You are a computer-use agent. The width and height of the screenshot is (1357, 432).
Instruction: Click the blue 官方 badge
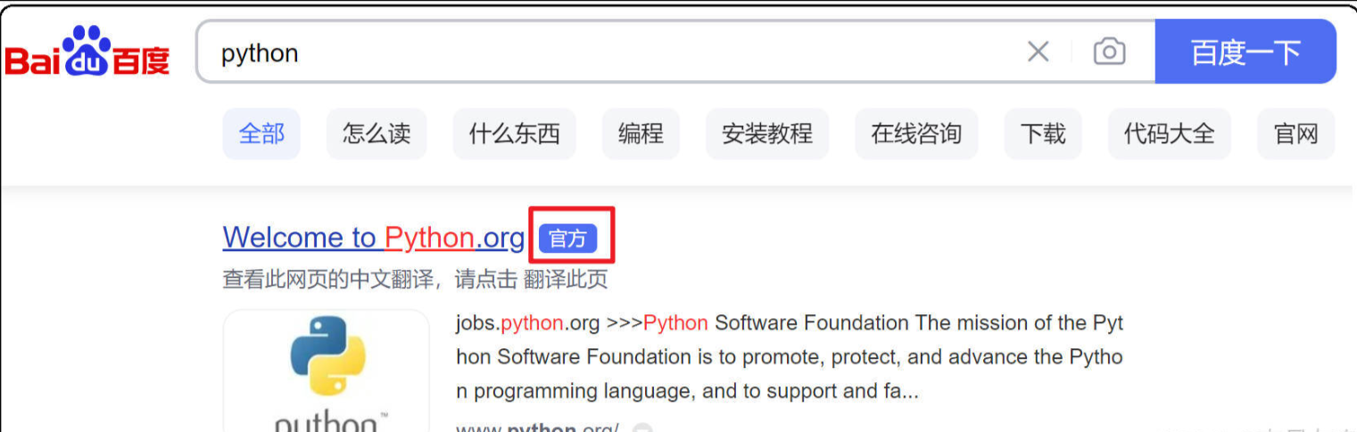point(568,239)
